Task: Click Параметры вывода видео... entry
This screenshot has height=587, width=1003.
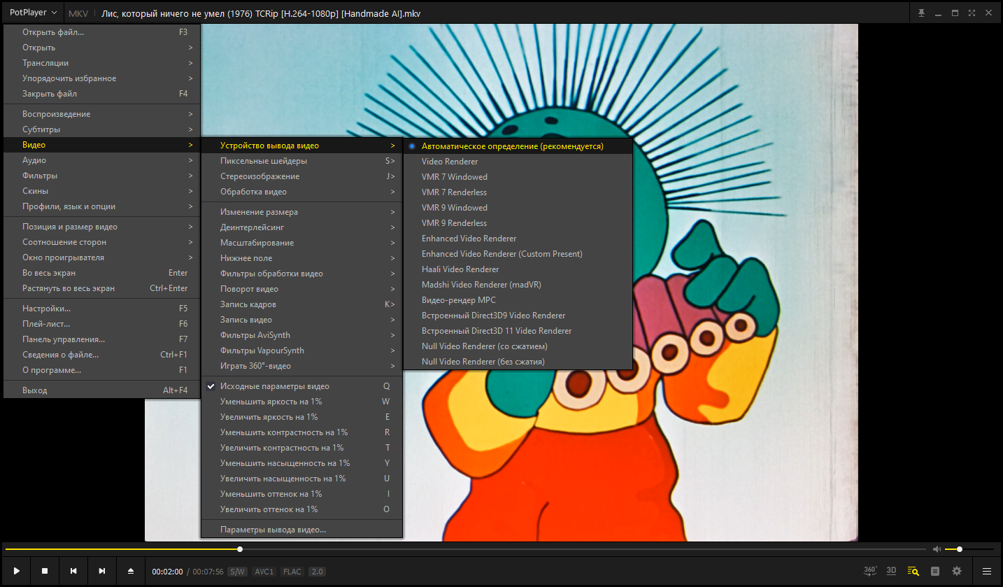Action: [x=273, y=530]
